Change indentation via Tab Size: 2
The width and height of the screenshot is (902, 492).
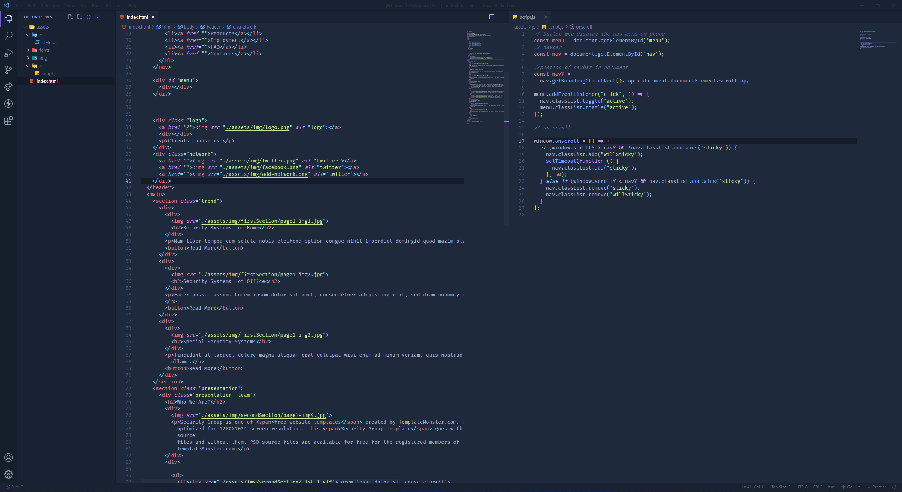coord(781,487)
